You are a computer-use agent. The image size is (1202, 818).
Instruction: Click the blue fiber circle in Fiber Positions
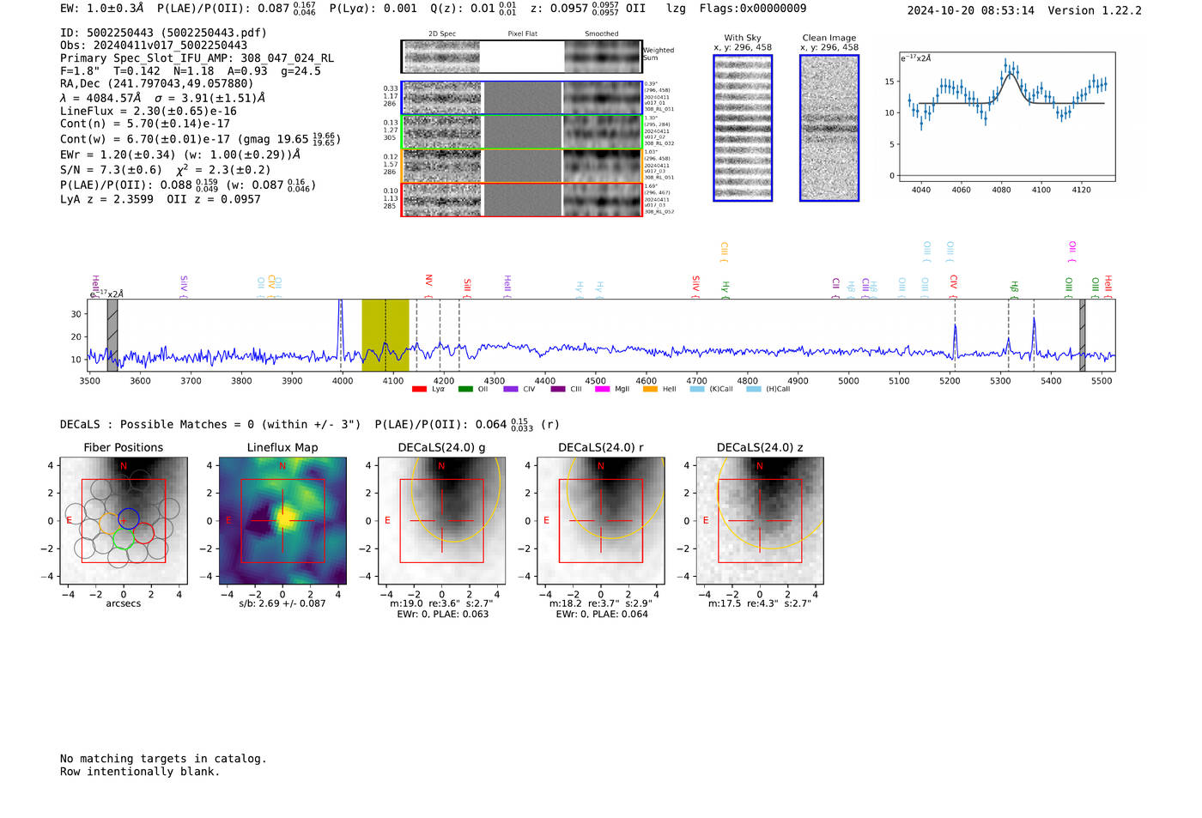click(128, 518)
